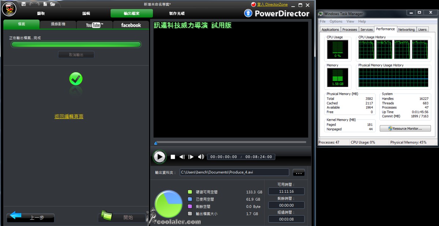Click the green output progress bar
The image size is (439, 226).
[x=76, y=45]
